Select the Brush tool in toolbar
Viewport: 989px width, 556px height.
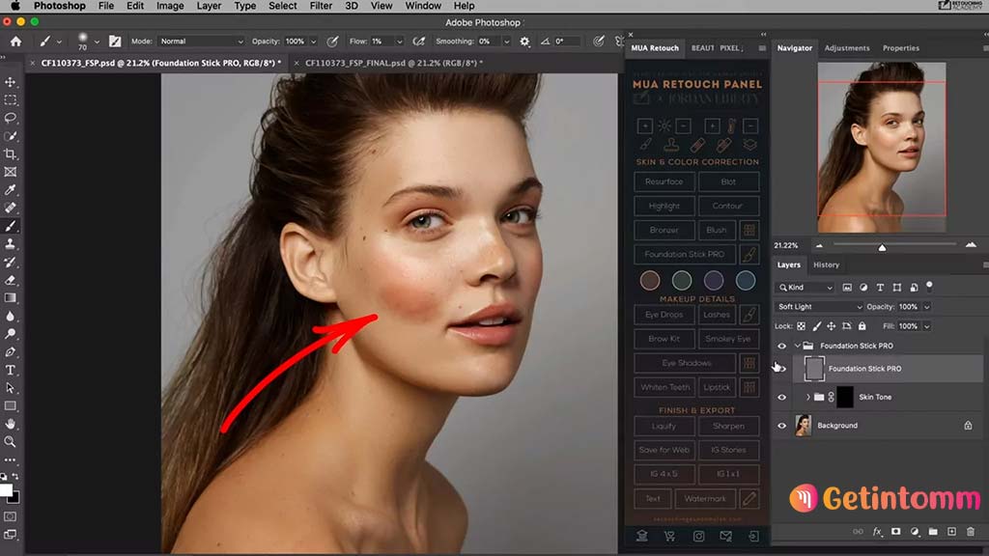pyautogui.click(x=11, y=226)
